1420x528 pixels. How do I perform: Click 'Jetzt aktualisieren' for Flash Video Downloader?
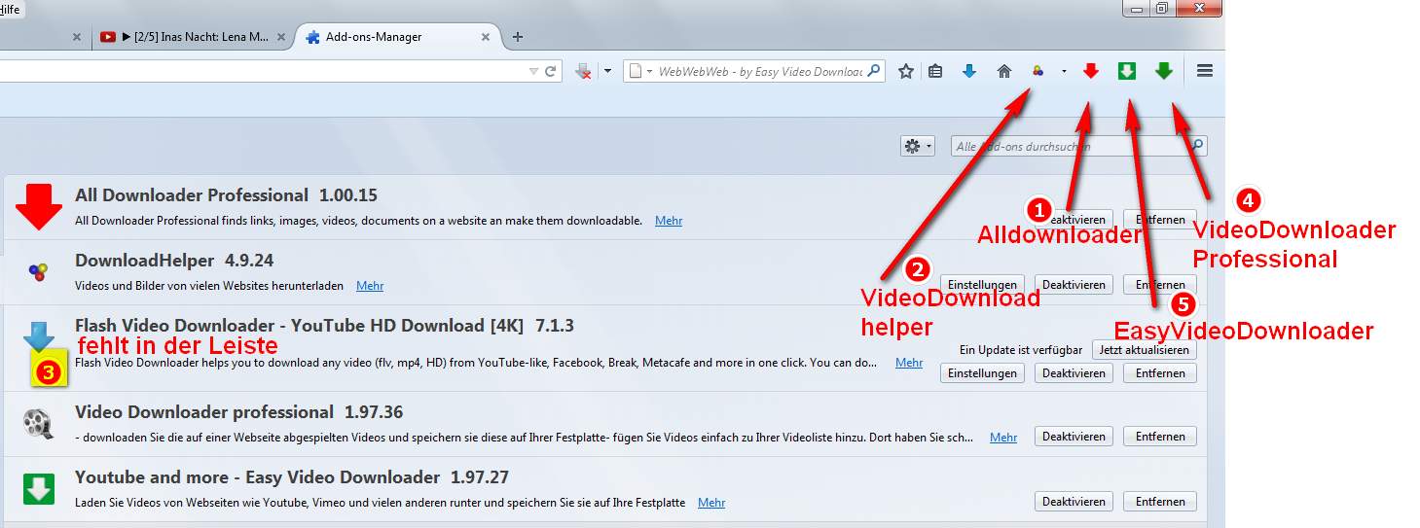tap(1145, 350)
